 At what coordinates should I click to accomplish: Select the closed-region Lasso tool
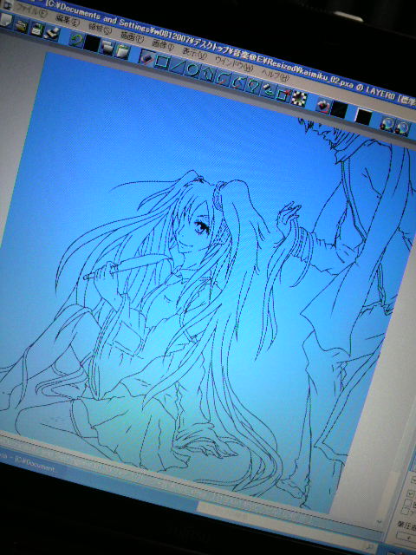252,86
